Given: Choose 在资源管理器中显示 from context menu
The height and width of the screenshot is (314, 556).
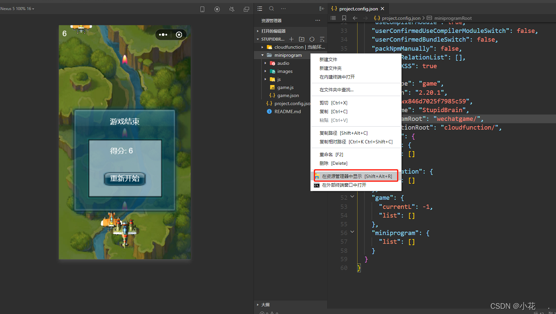Looking at the screenshot, I should point(356,176).
